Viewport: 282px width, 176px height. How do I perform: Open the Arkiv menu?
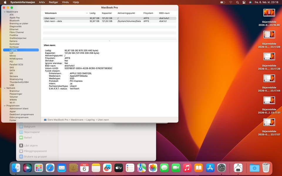point(42,2)
